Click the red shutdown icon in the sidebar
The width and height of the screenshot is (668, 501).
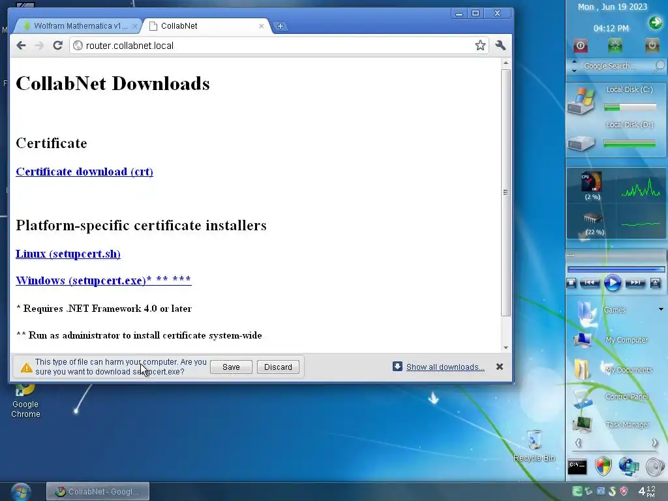pos(580,46)
